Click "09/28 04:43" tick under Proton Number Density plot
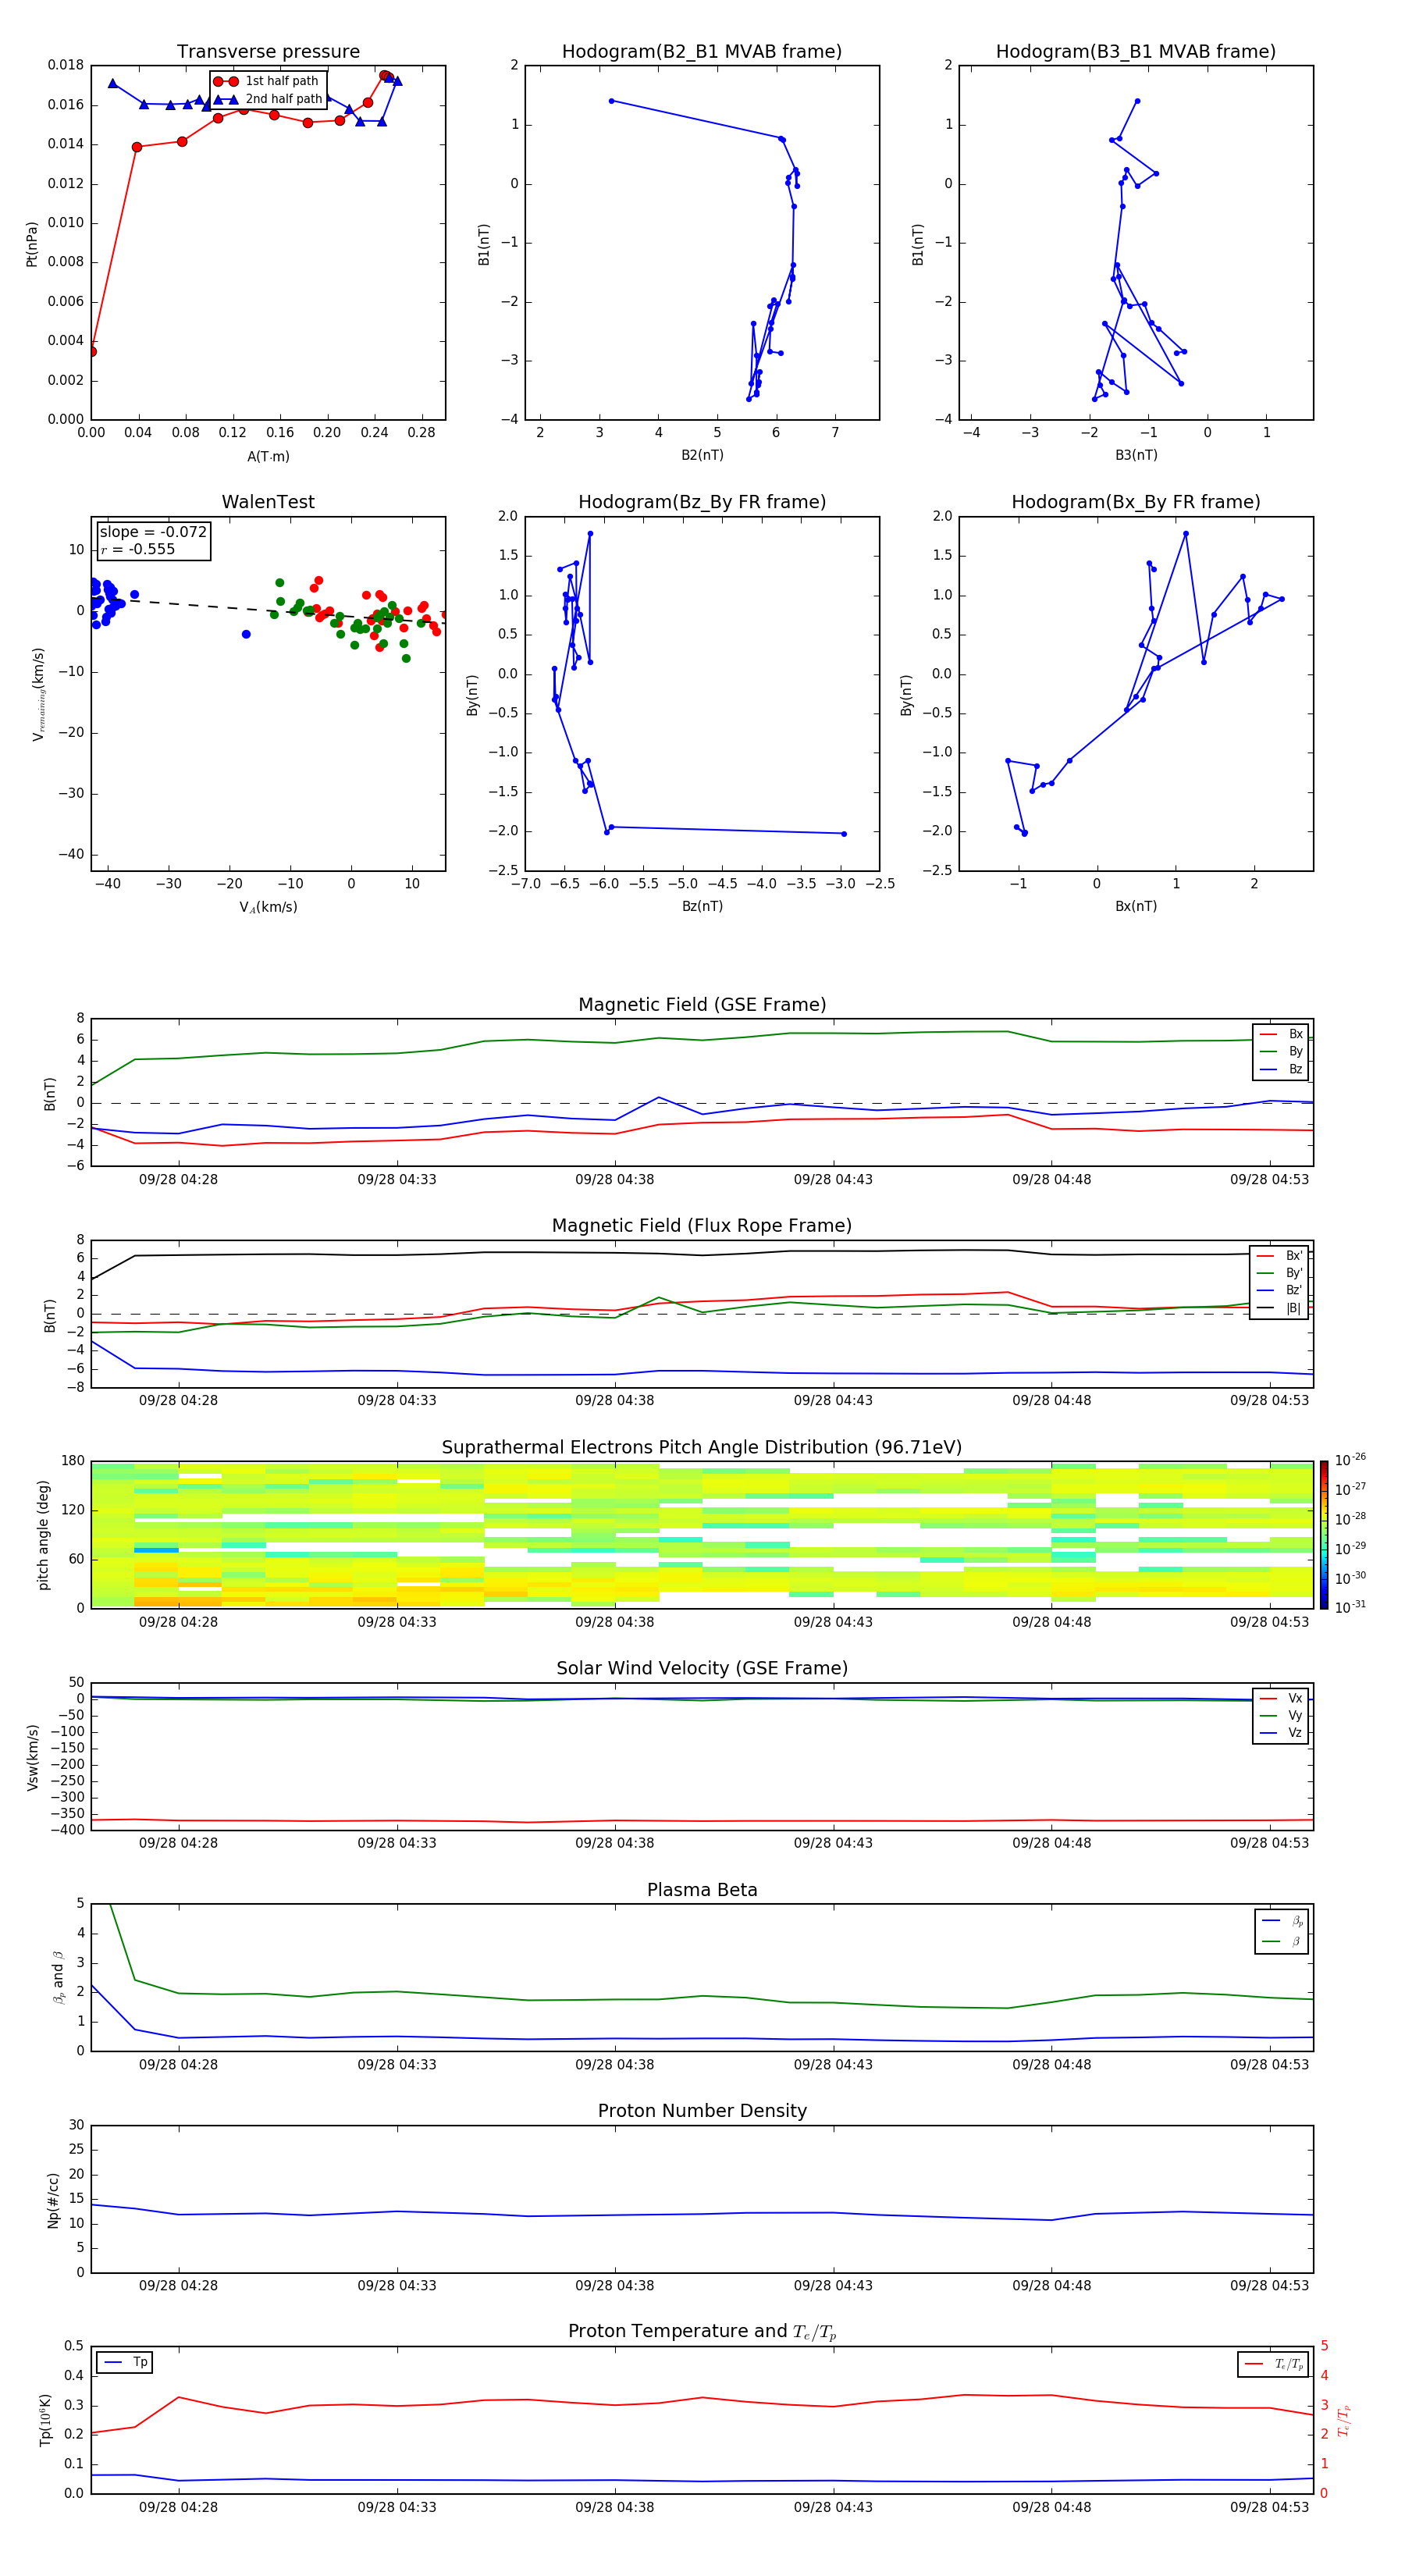The width and height of the screenshot is (1405, 2576). pos(833,2286)
